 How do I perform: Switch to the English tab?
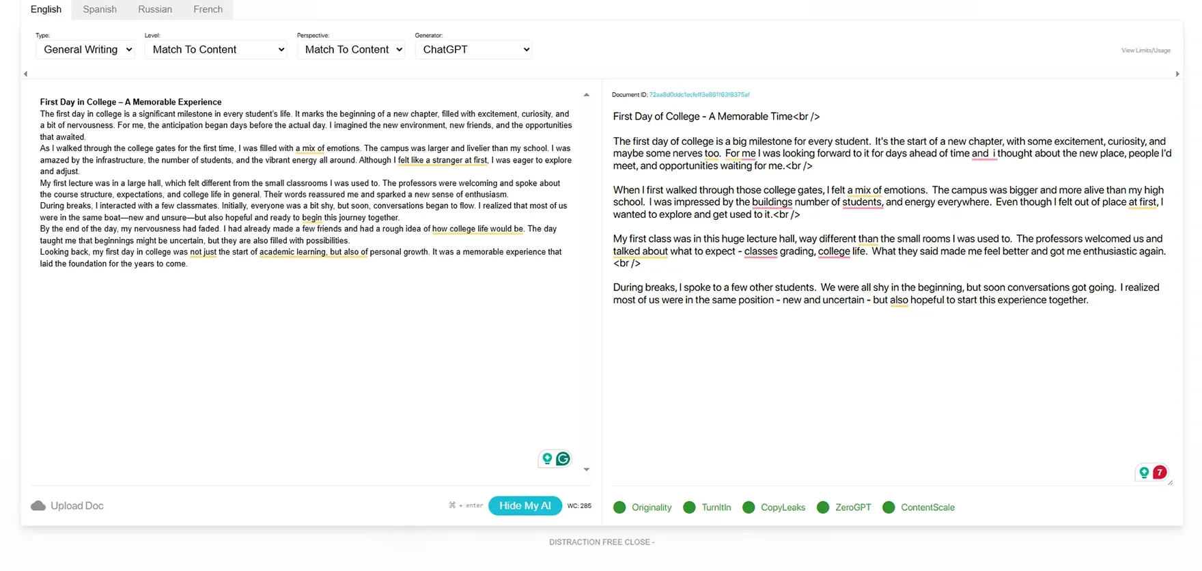tap(46, 10)
